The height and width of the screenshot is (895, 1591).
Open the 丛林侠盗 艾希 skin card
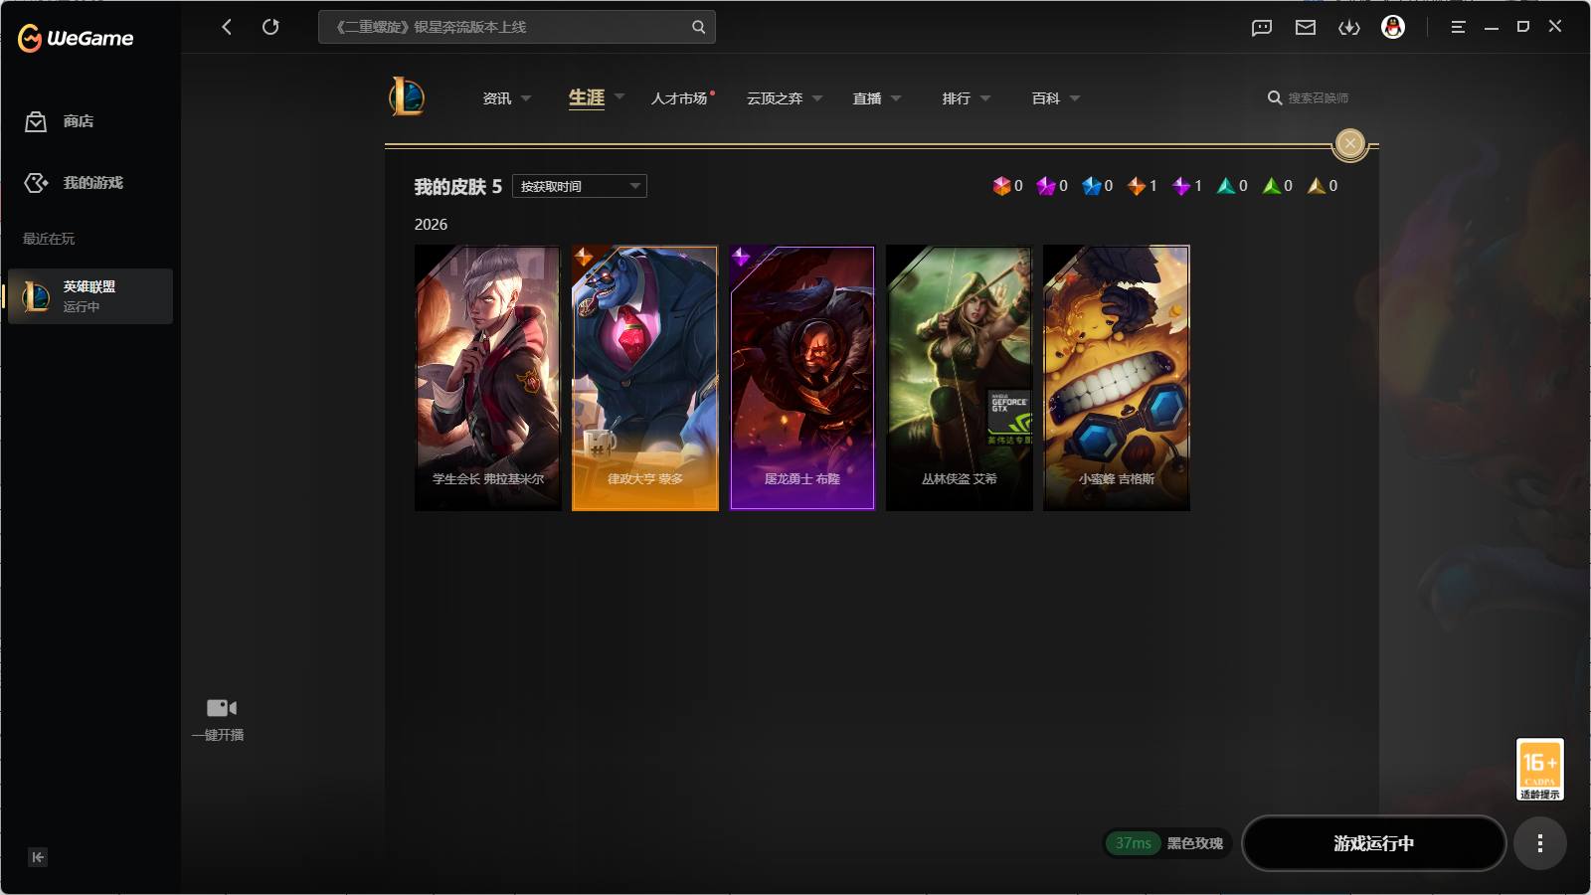(960, 378)
